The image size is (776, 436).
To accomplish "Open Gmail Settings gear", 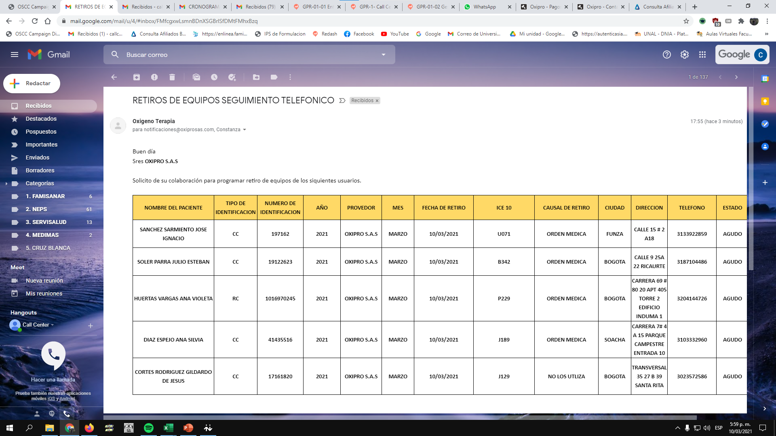I will (685, 55).
